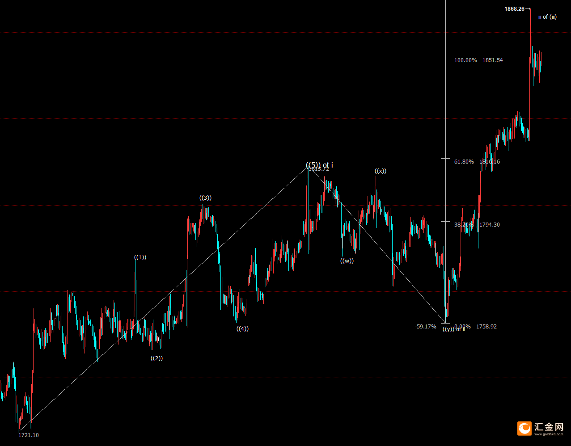This screenshot has height=446, width=571.
Task: Select the '((5)) of i' wave label
Action: (319, 165)
